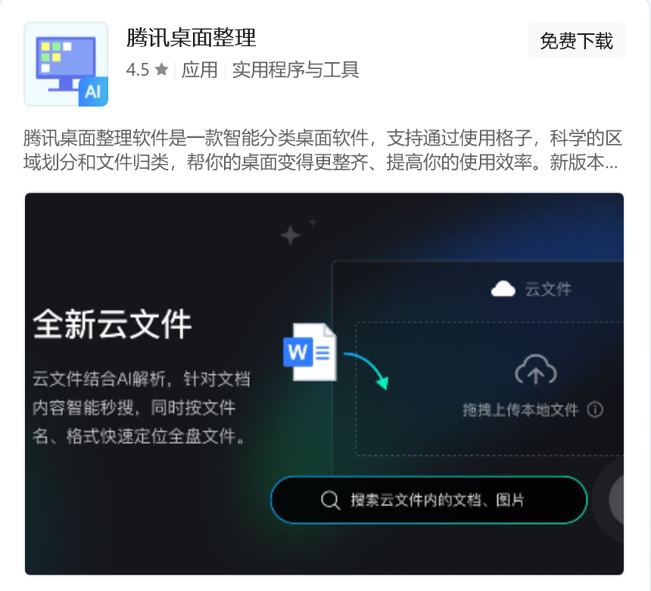Click the sparkle star decoration icon
This screenshot has height=591, width=651.
pyautogui.click(x=290, y=235)
